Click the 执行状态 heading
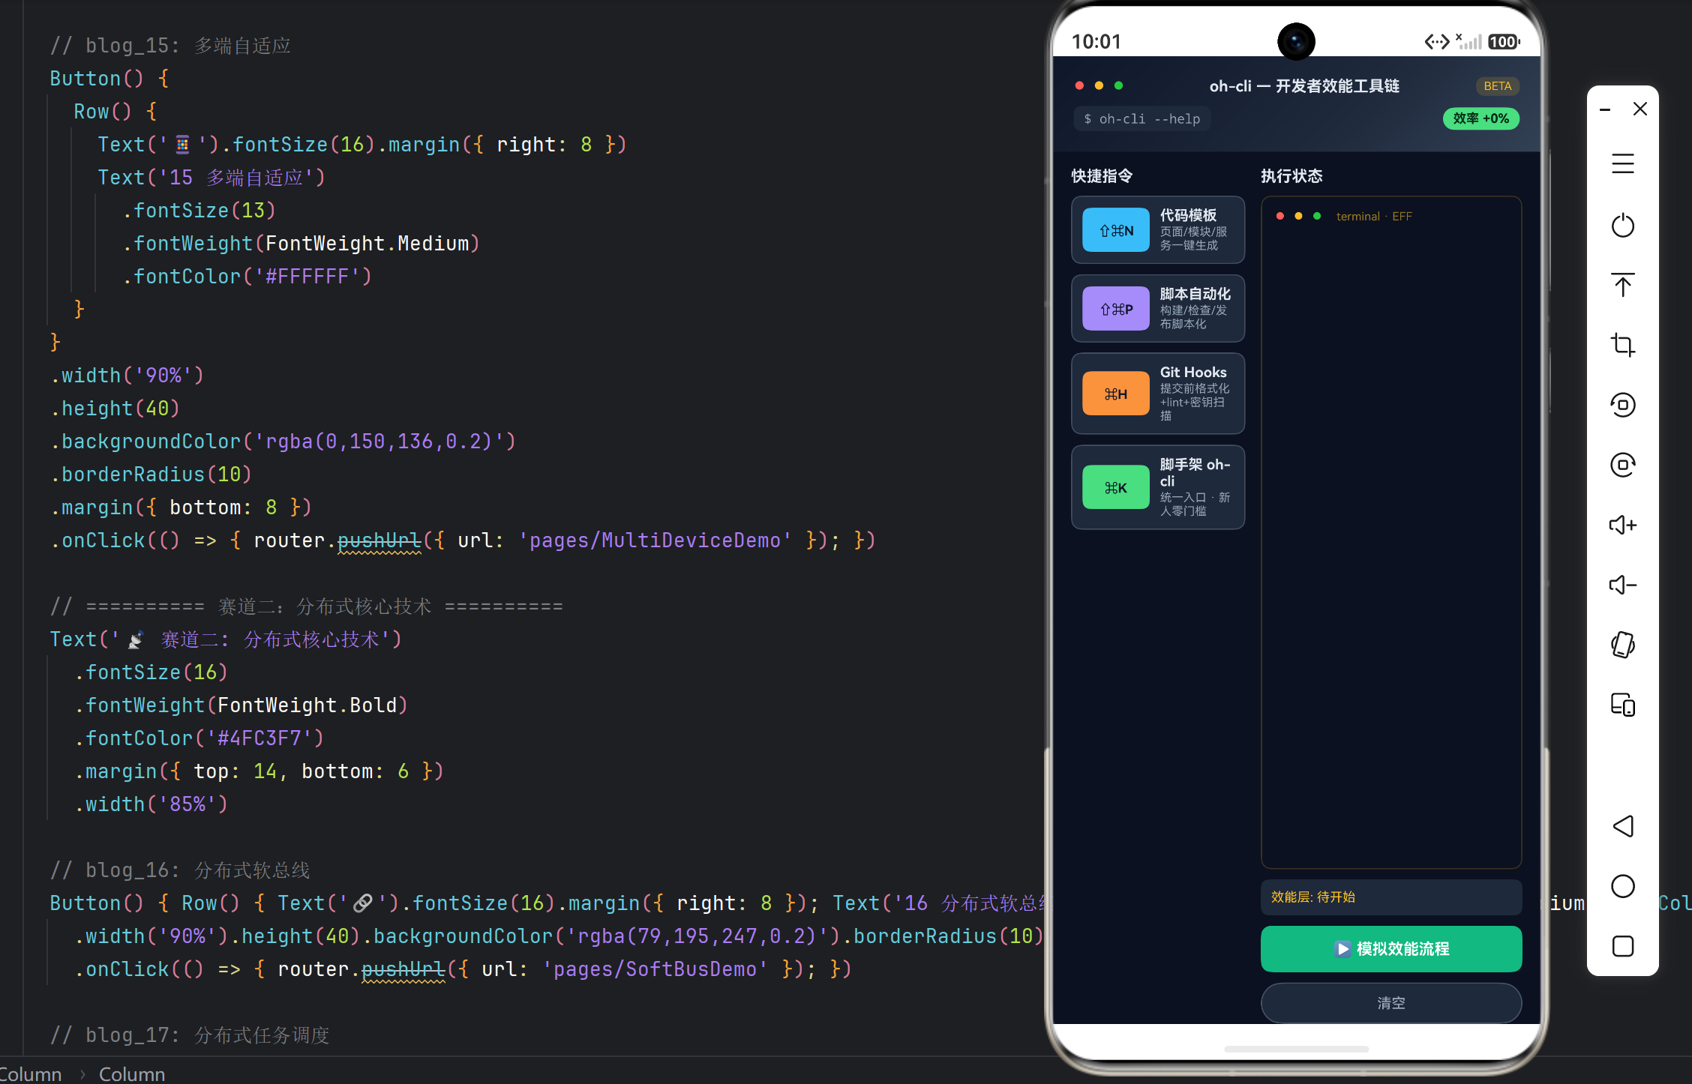 (1291, 176)
